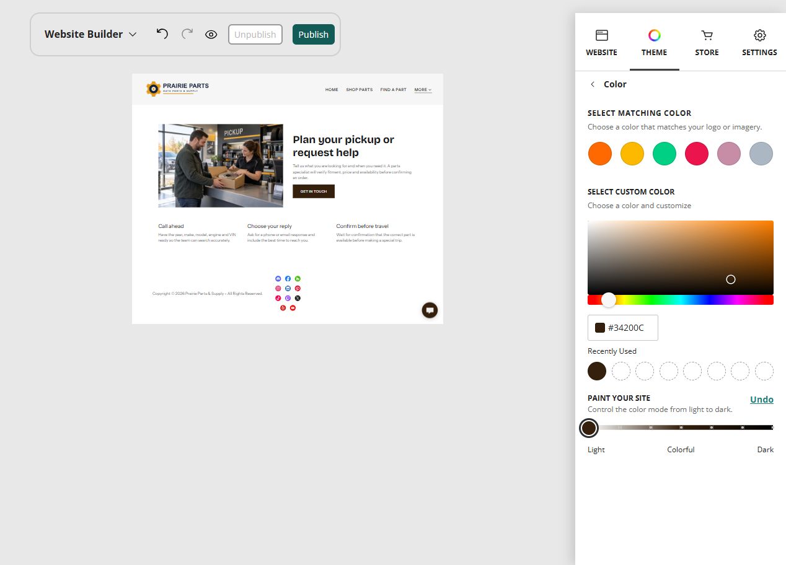Viewport: 786px width, 565px height.
Task: Click the paint site slider's brown handle
Action: pos(589,427)
